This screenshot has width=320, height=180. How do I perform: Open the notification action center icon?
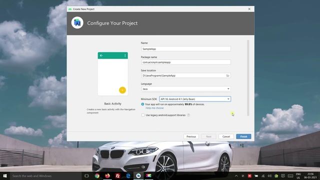(283, 175)
